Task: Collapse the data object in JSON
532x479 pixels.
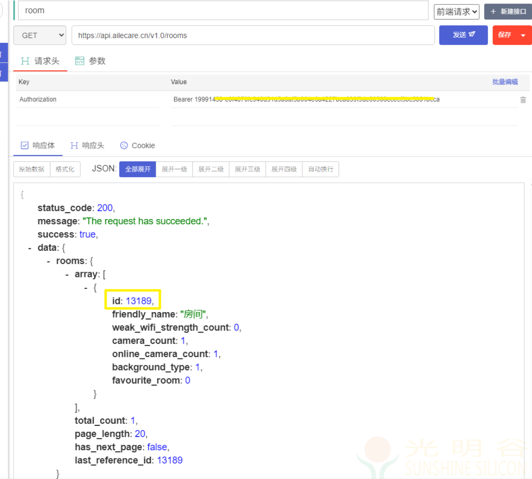Action: click(30, 248)
